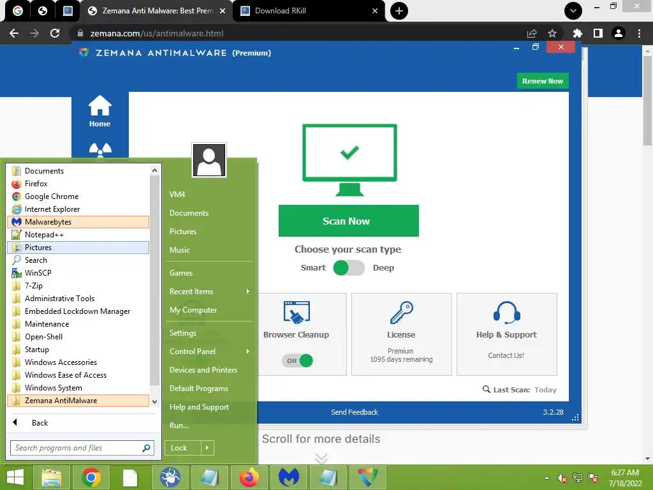Click the blank document taskbar icon
The width and height of the screenshot is (653, 490).
click(x=130, y=477)
